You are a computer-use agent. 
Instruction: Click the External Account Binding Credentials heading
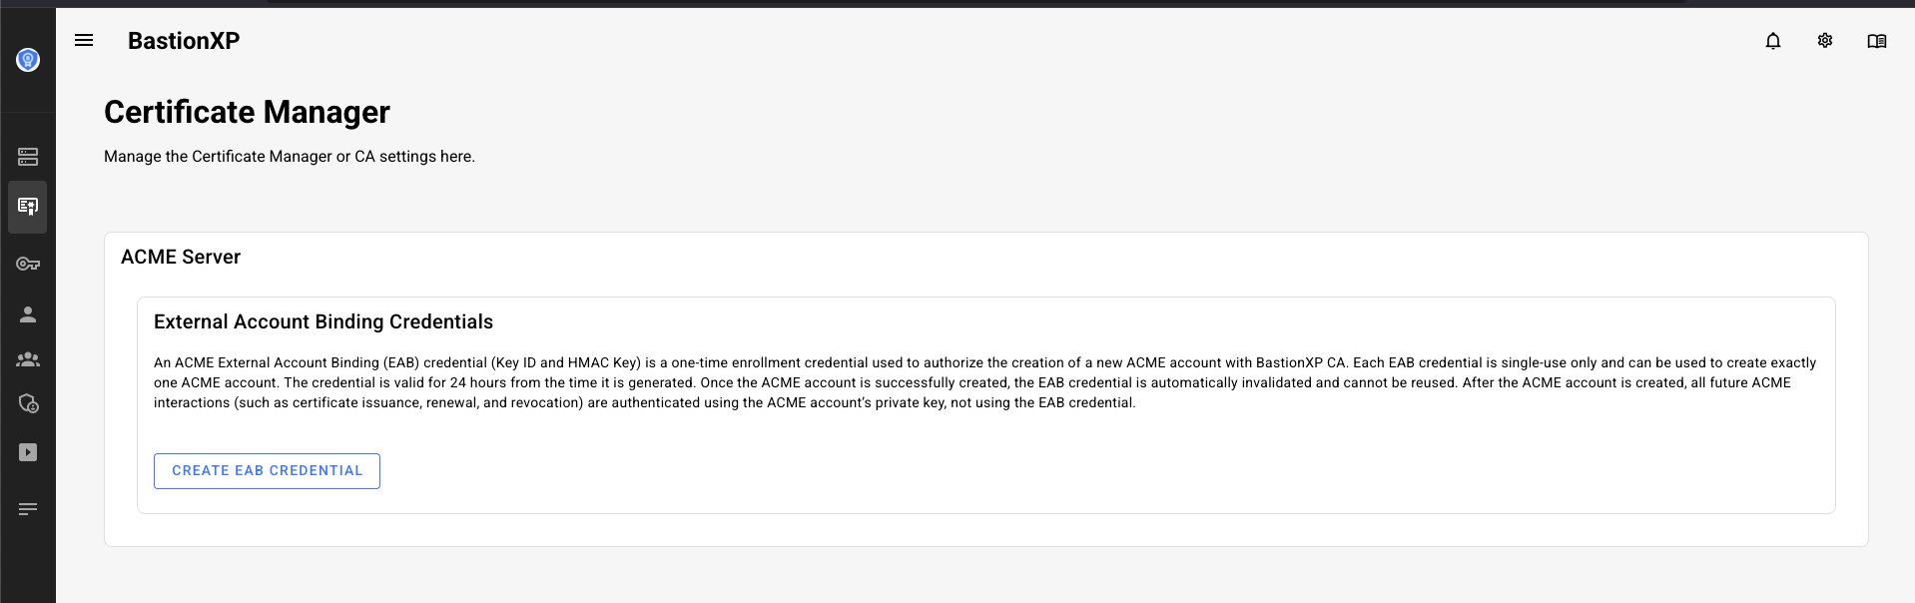pos(322,321)
